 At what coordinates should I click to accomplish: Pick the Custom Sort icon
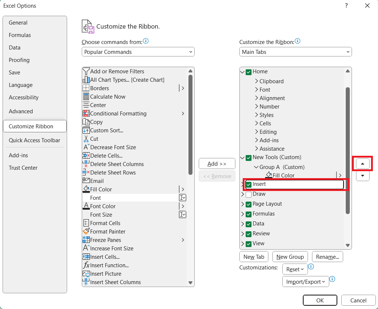(86, 130)
